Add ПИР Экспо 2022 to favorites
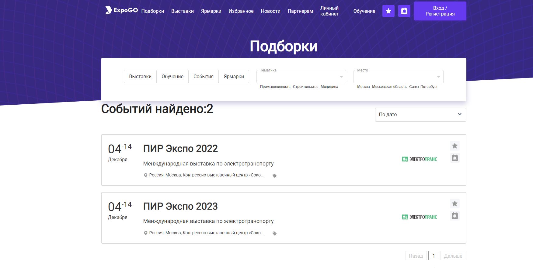This screenshot has width=533, height=268. 455,146
